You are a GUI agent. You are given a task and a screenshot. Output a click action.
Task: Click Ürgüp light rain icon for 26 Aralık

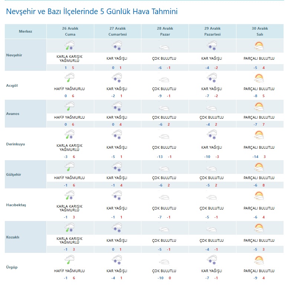tap(69, 260)
